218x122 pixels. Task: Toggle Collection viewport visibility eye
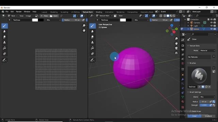point(212,20)
